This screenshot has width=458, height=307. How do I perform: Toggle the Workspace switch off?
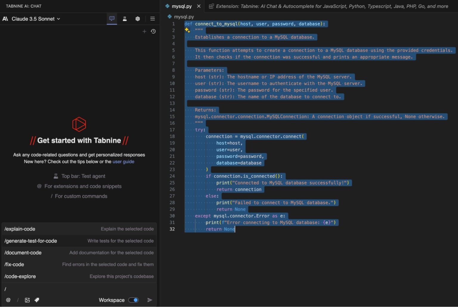(133, 300)
